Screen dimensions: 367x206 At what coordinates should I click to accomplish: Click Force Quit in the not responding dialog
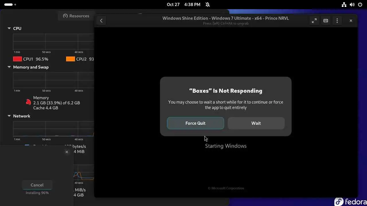[195, 123]
